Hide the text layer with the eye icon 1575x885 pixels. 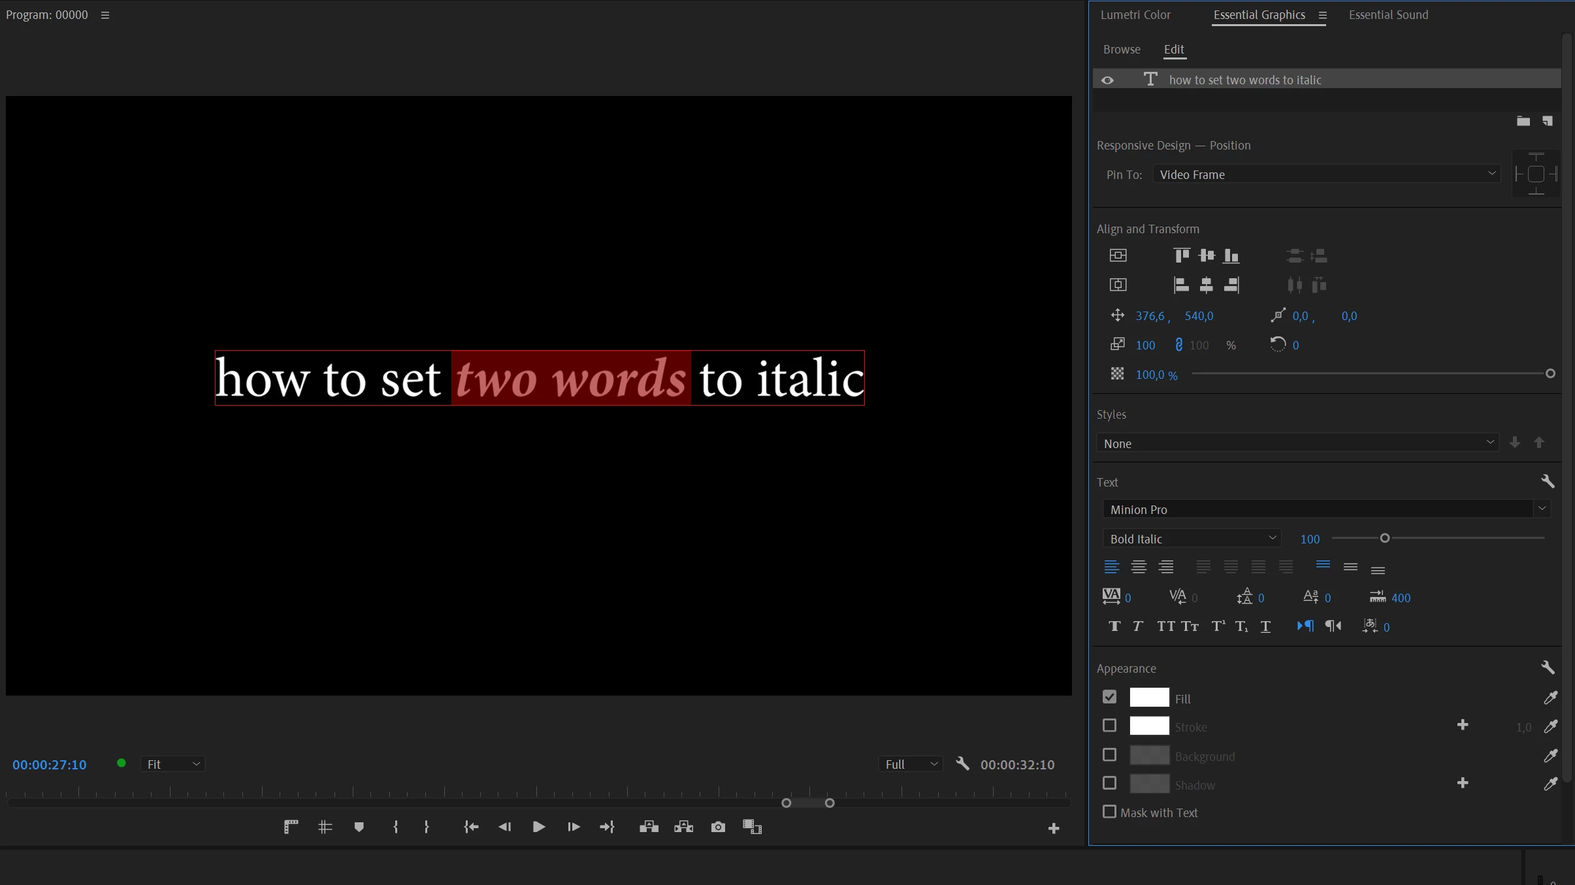[x=1107, y=80]
